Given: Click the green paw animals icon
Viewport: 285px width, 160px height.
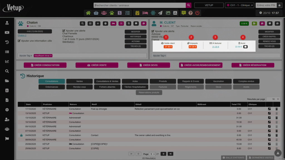Looking at the screenshot, I should tap(112, 13).
